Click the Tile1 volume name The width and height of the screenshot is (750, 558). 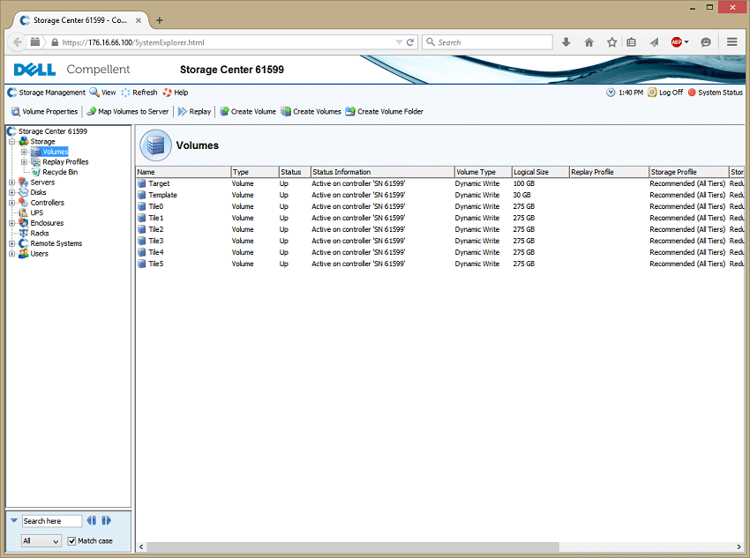point(156,218)
